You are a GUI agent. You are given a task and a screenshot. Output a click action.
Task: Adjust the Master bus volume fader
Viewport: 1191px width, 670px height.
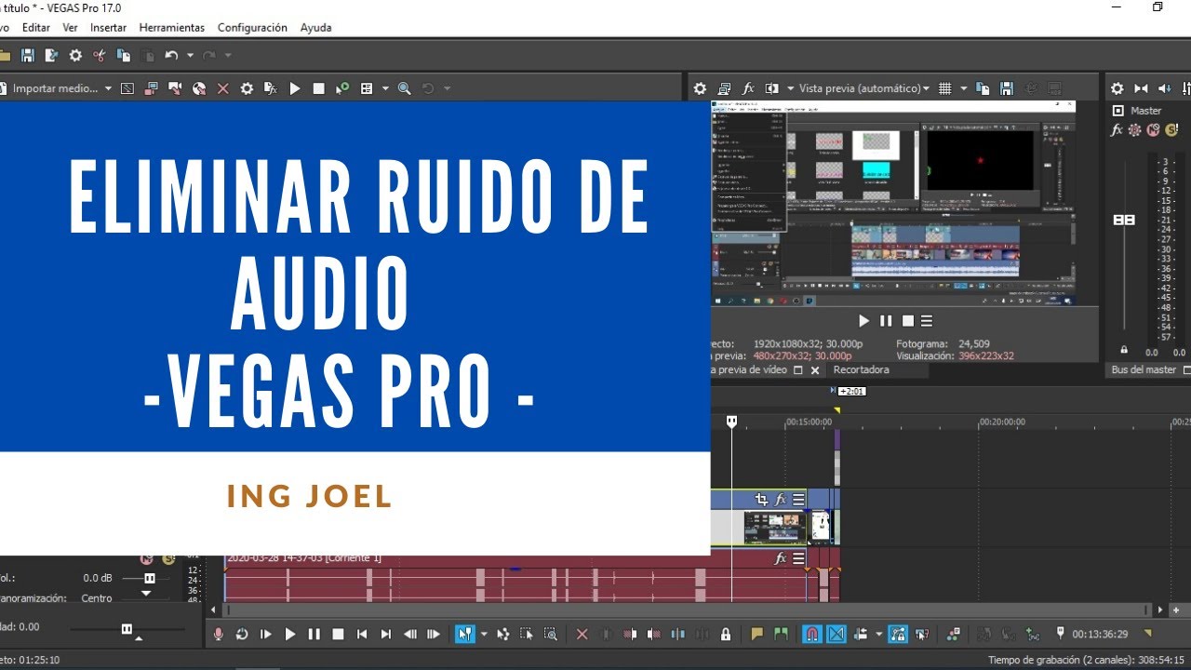[1124, 220]
